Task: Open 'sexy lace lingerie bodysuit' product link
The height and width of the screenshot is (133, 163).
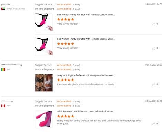Action: pos(86,75)
